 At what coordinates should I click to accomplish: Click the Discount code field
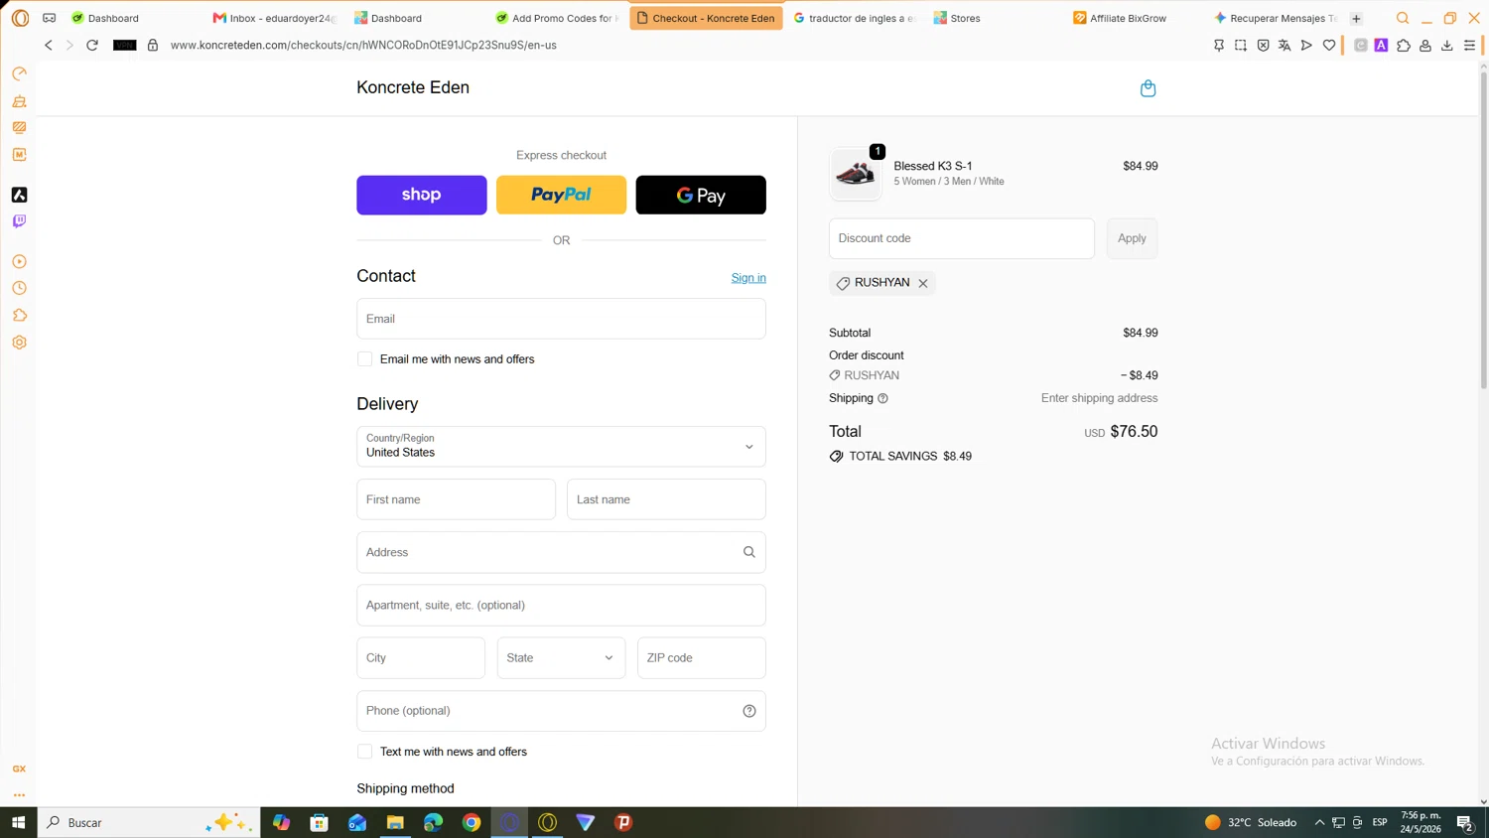[962, 238]
